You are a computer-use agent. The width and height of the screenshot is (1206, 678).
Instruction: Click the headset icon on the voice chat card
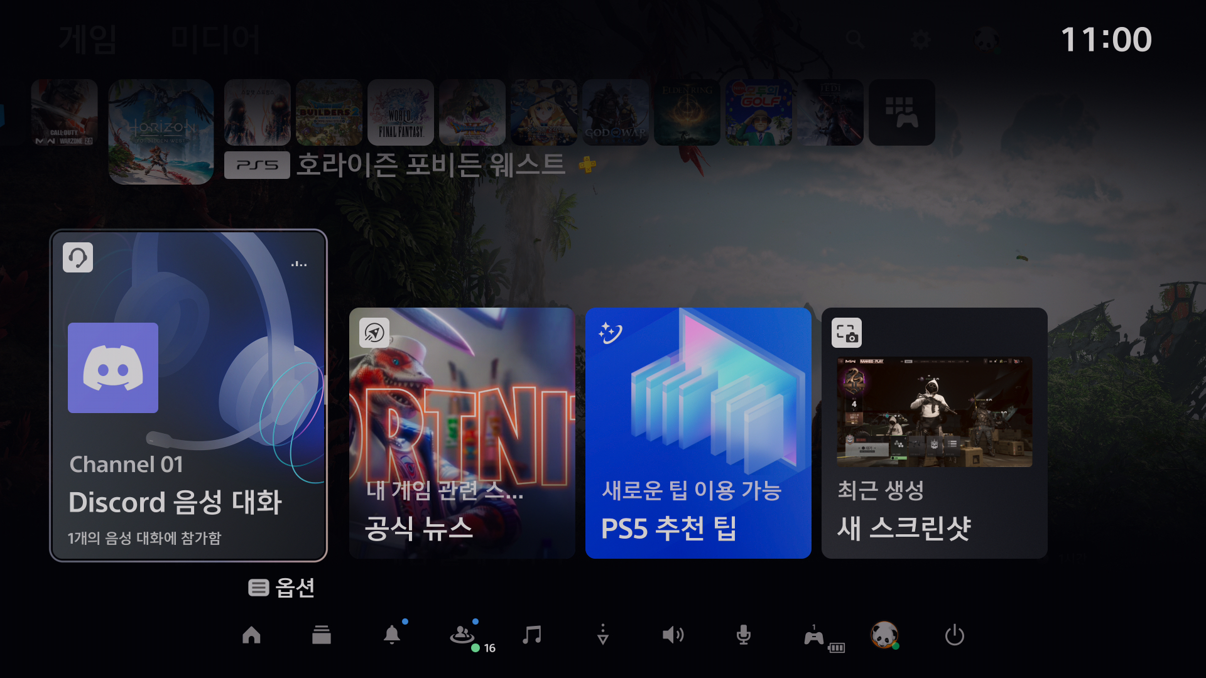click(78, 257)
